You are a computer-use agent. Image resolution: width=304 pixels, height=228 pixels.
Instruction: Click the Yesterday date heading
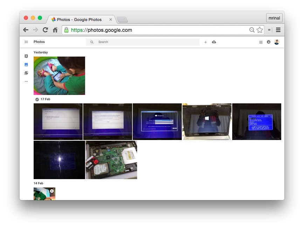[41, 52]
